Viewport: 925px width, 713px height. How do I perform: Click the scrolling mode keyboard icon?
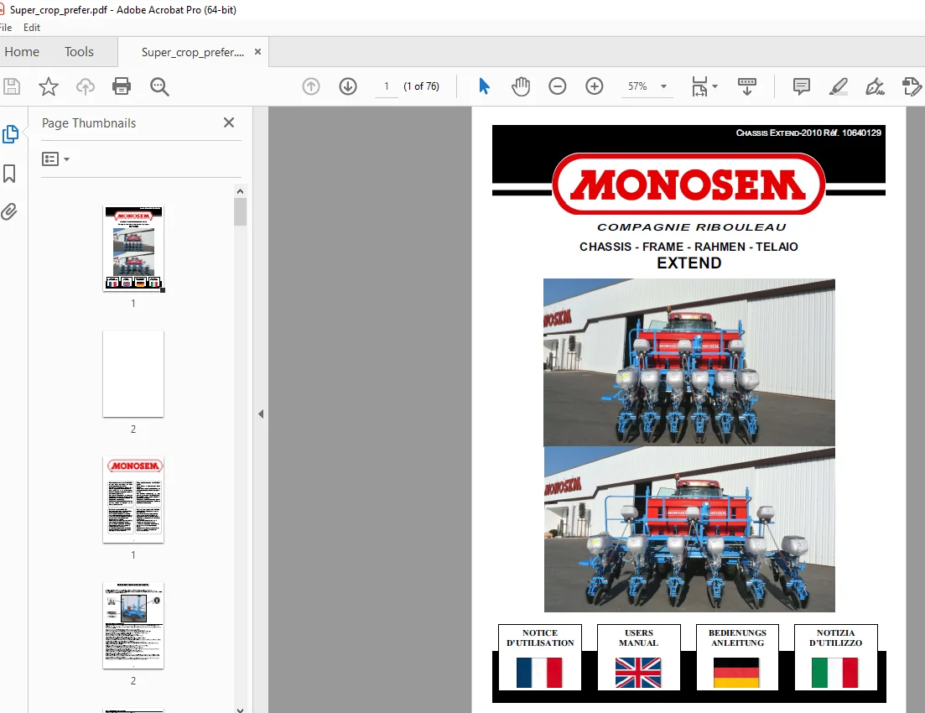747,86
